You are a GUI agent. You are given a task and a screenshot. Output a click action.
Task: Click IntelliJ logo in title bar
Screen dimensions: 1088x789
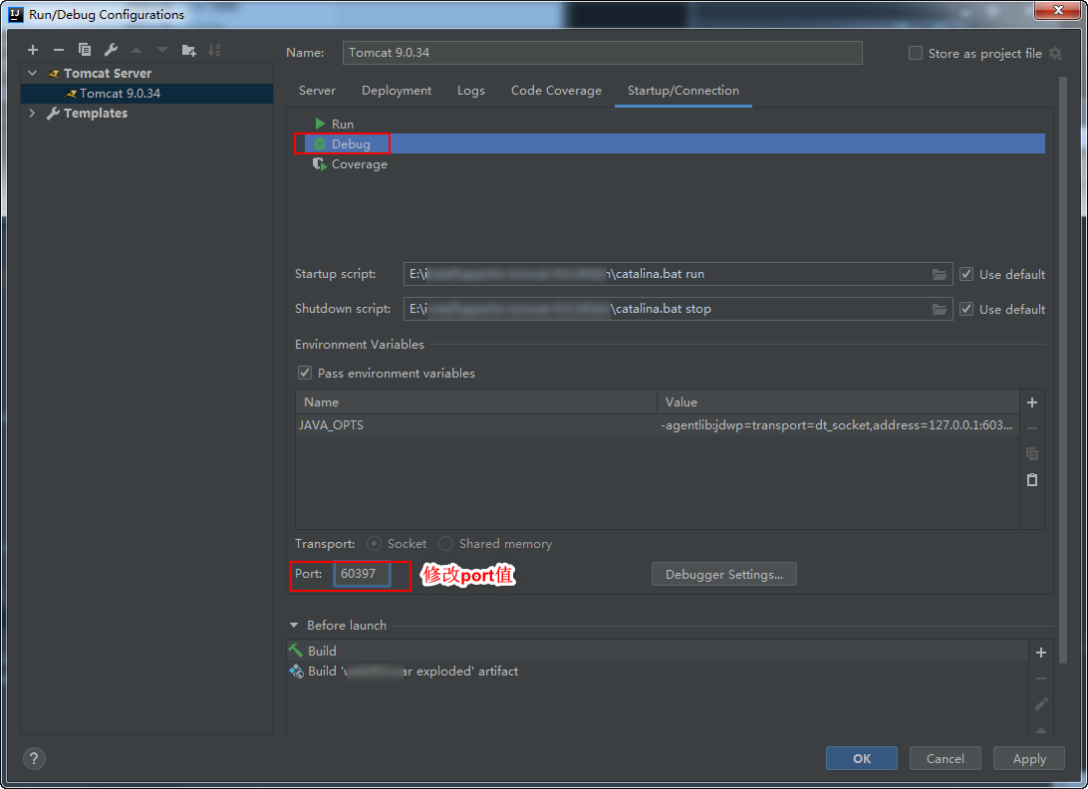(16, 14)
